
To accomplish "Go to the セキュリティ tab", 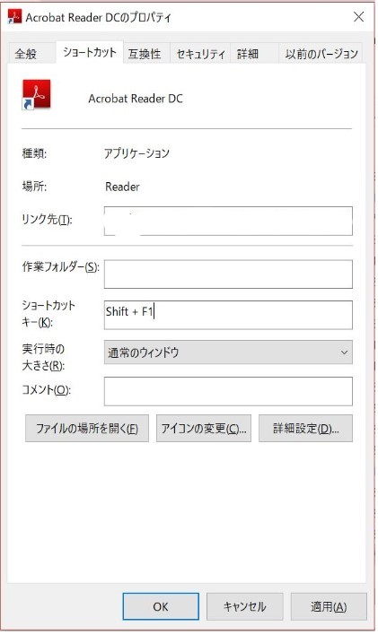I will [x=201, y=54].
